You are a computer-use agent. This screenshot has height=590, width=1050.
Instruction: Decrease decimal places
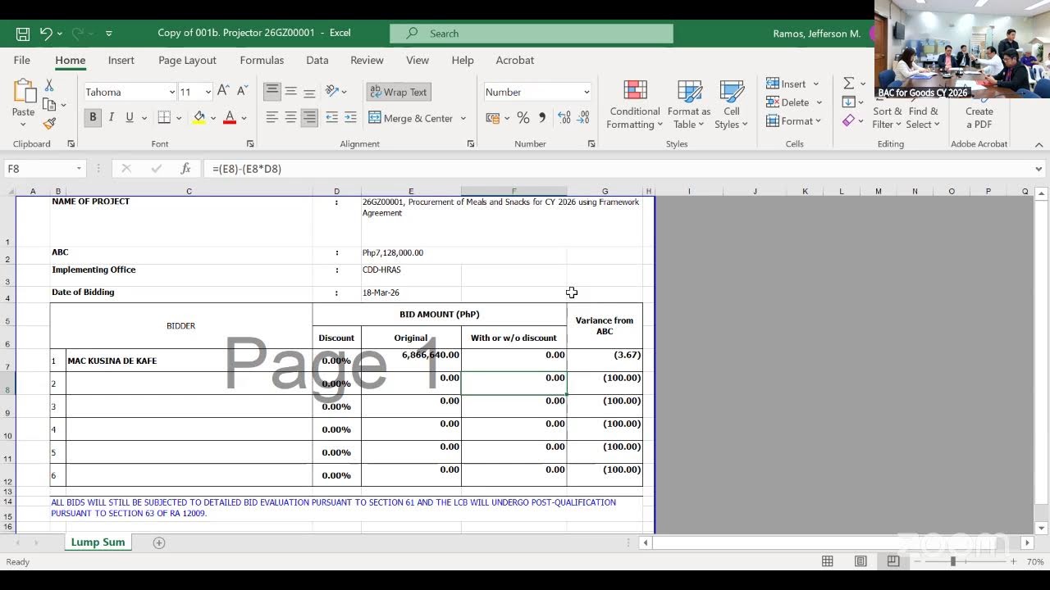[x=583, y=118]
